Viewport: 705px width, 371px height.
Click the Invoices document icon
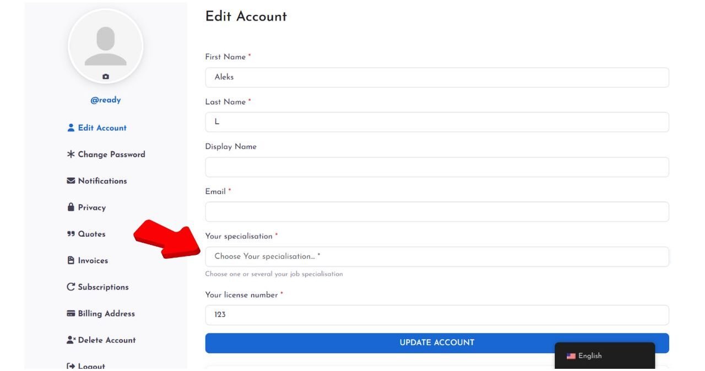[70, 260]
